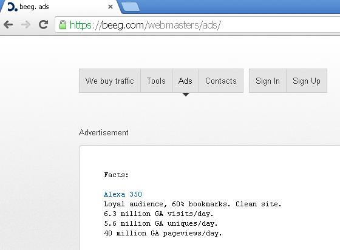Click the Facts: label in the panel
The width and height of the screenshot is (340, 250).
click(116, 175)
